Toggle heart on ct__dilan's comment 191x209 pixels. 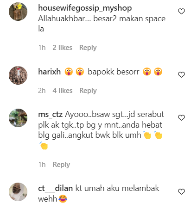tap(181, 192)
